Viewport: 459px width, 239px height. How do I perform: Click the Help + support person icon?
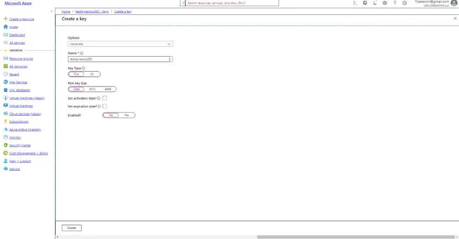coord(6,161)
